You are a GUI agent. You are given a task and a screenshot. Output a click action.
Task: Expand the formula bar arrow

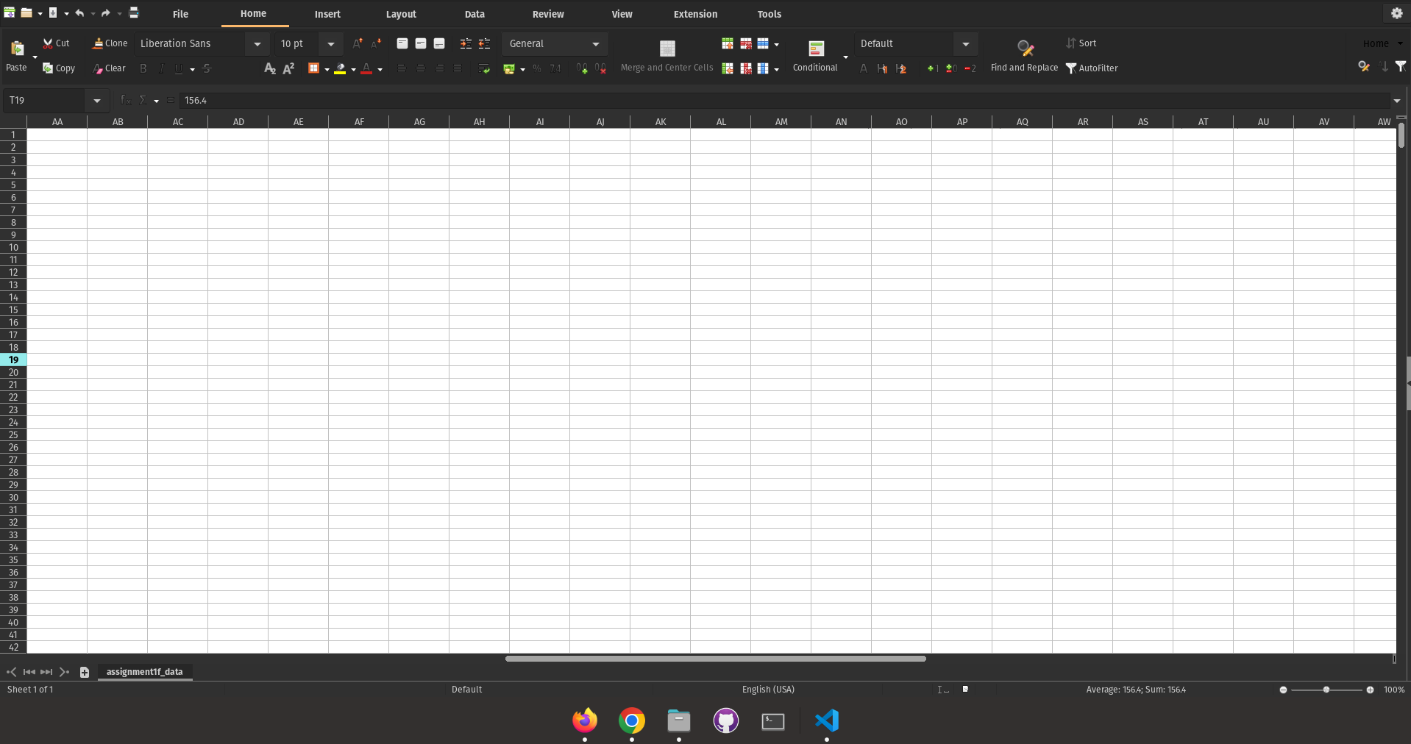coord(1396,101)
